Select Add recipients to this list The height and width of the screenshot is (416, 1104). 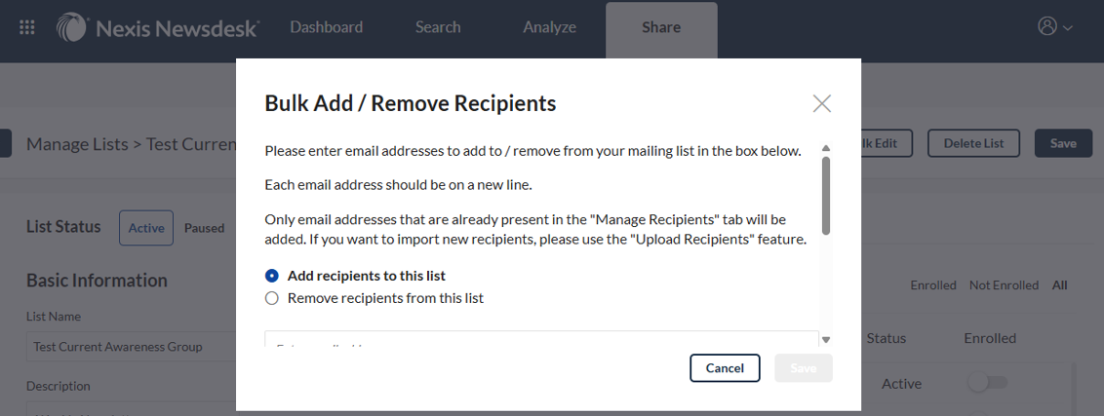point(272,276)
